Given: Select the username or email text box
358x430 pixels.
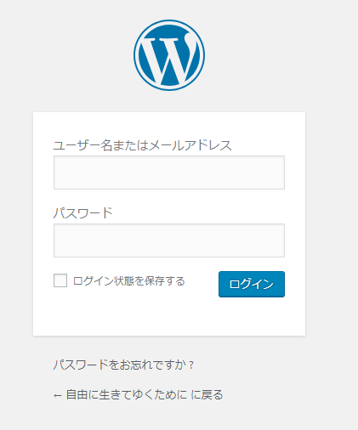Looking at the screenshot, I should (169, 173).
